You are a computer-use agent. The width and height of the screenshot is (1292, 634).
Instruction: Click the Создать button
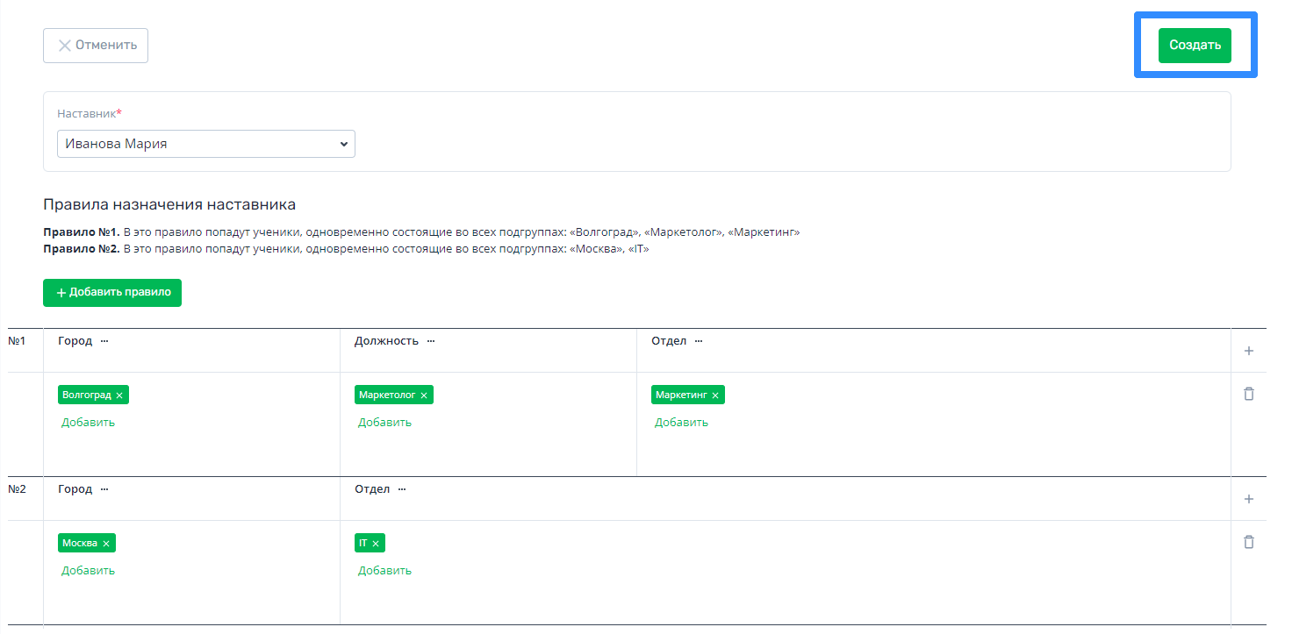coord(1195,46)
